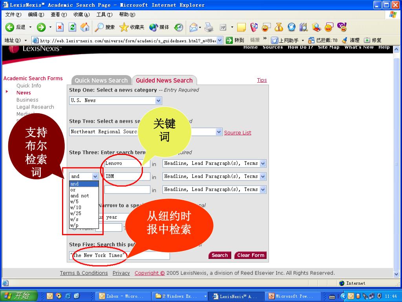Click the Print printer icon
The height and width of the screenshot is (302, 402).
pyautogui.click(x=209, y=27)
